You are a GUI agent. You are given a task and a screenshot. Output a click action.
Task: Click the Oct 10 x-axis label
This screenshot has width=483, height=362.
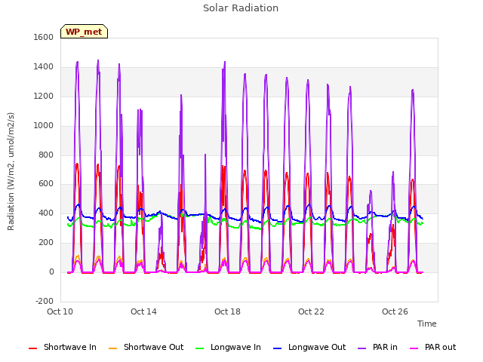click(x=60, y=311)
